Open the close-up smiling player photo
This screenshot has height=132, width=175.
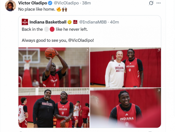[125, 108]
